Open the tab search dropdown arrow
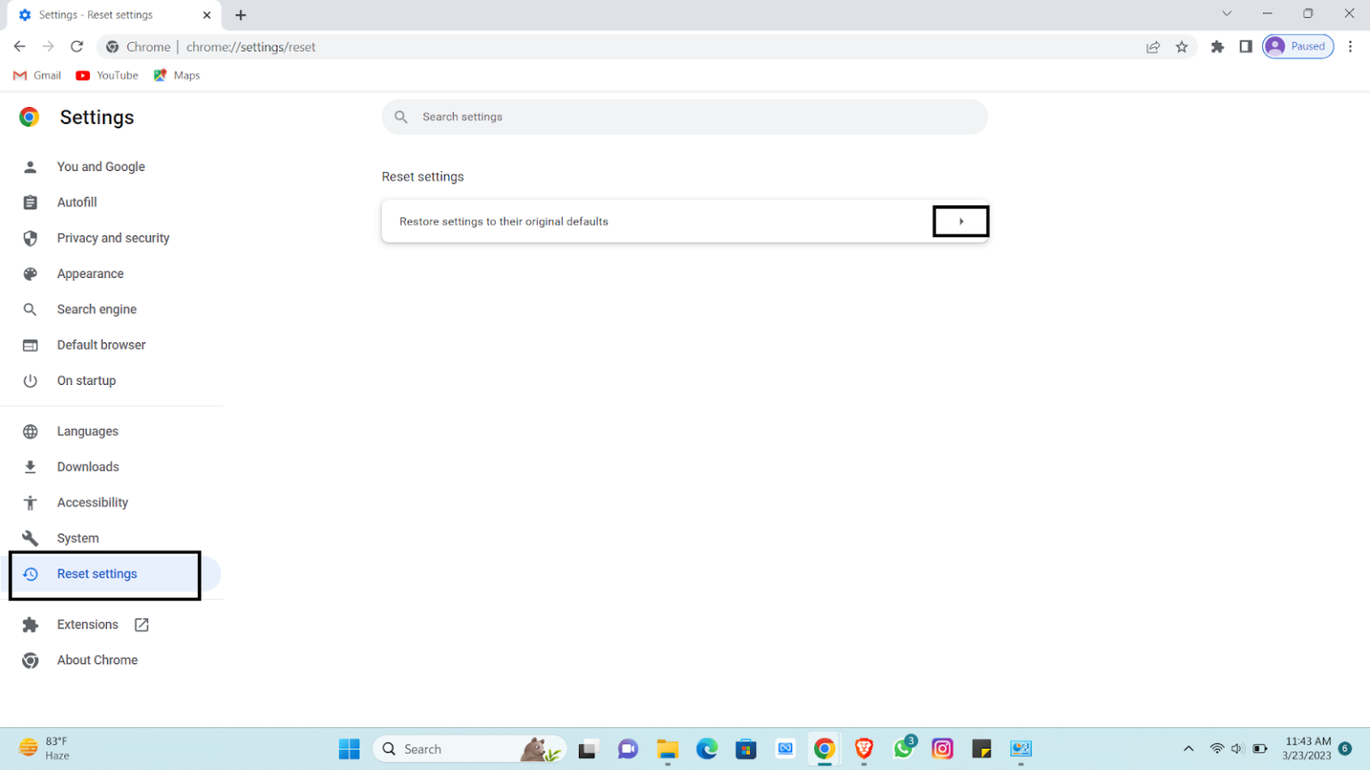1370x770 pixels. click(1228, 14)
